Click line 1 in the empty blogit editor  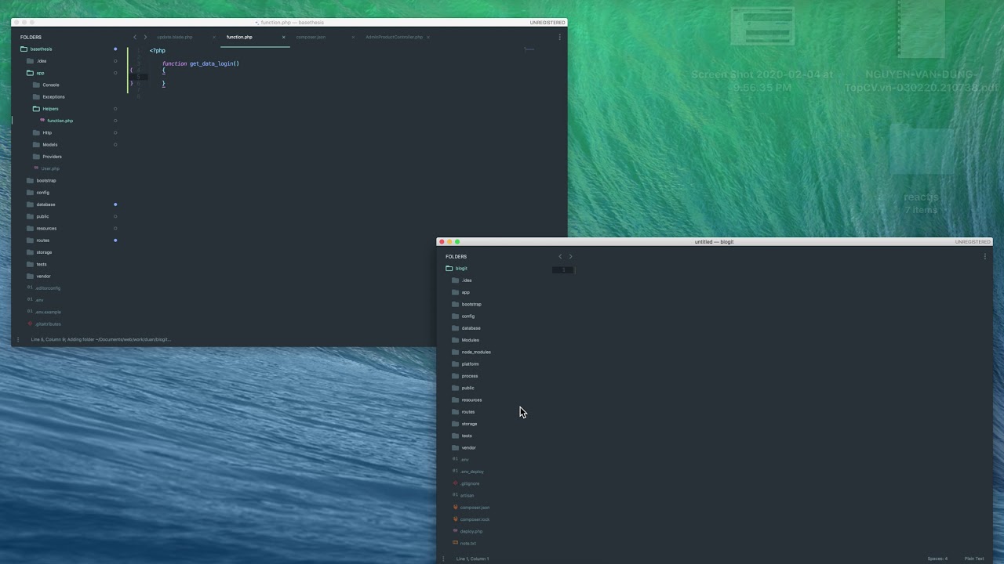(563, 269)
